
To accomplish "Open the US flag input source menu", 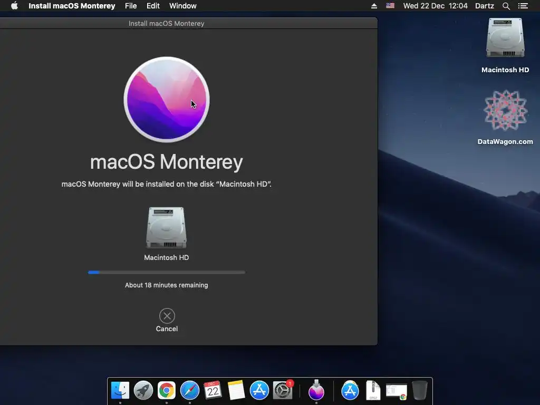I will (390, 5).
